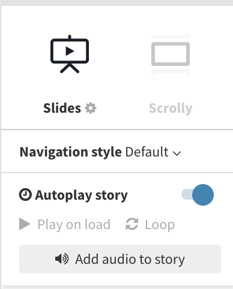Open Slides settings gear icon
The width and height of the screenshot is (233, 289).
click(x=91, y=109)
